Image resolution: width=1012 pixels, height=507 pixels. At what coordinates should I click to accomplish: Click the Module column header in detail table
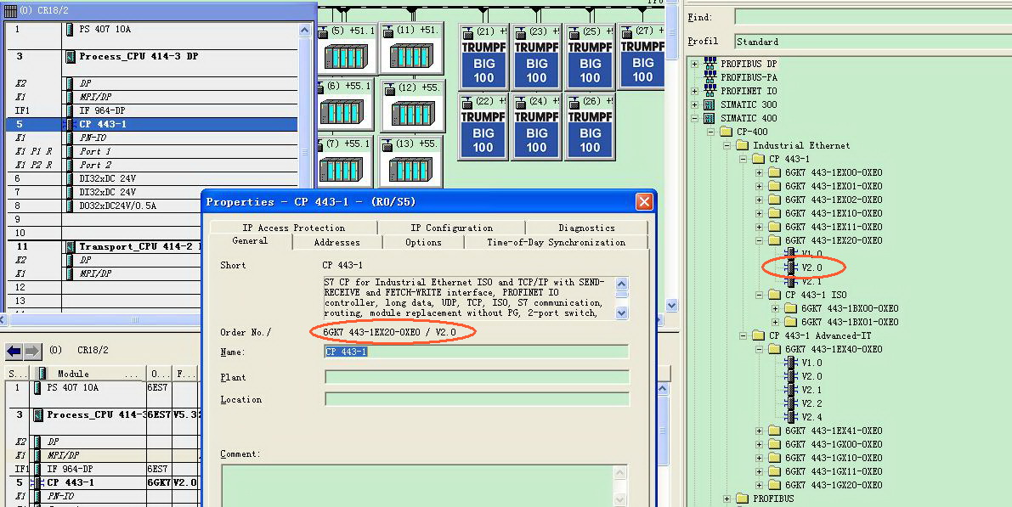point(88,374)
